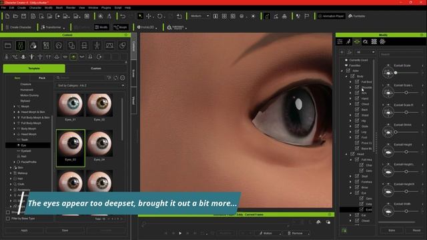Click the flag icon in top toolbar
Viewport: 427px width, 240px height.
307,16
